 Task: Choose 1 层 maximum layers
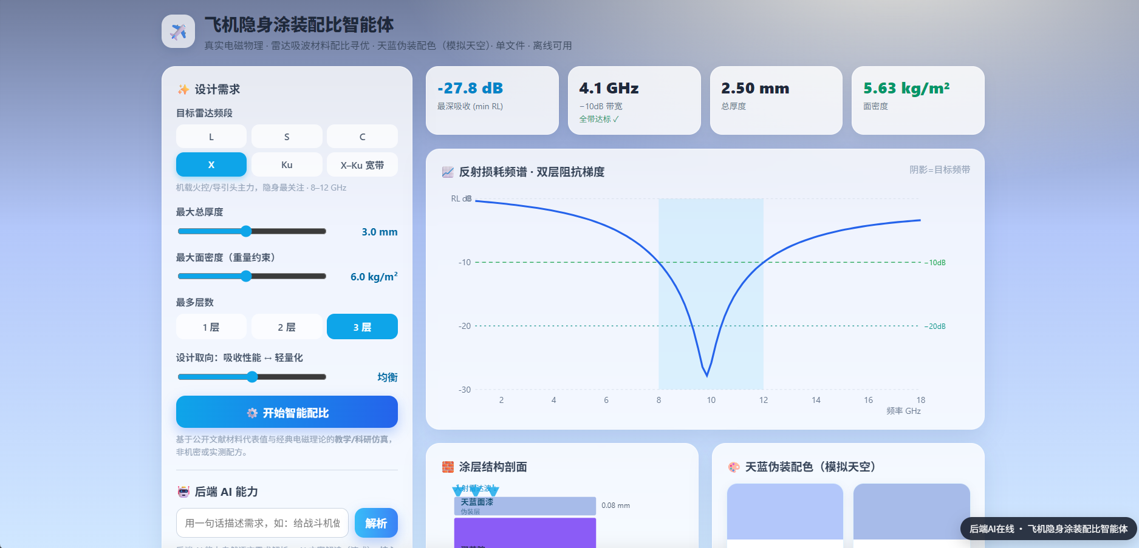[x=211, y=326]
